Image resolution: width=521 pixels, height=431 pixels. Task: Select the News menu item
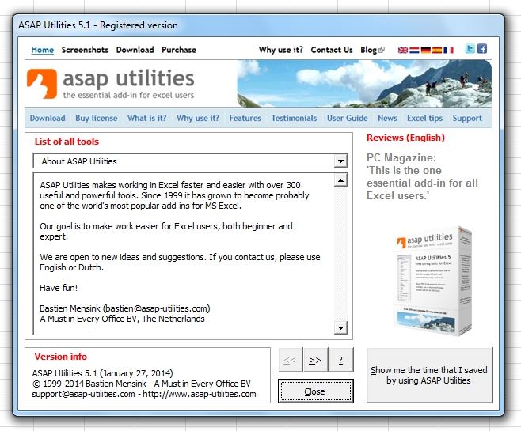tap(387, 118)
